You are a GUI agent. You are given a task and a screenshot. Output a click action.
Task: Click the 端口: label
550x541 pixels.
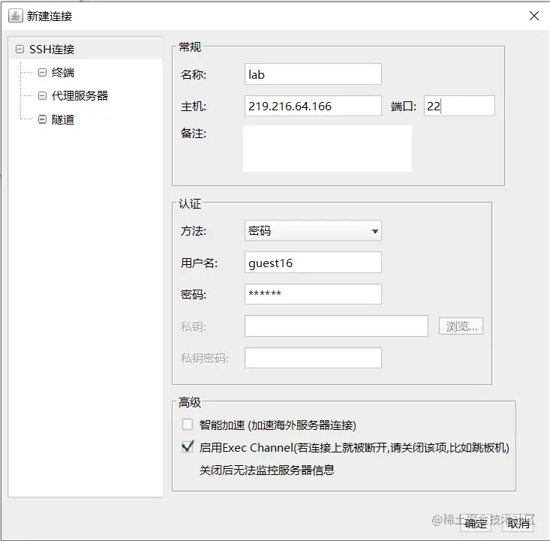(404, 107)
